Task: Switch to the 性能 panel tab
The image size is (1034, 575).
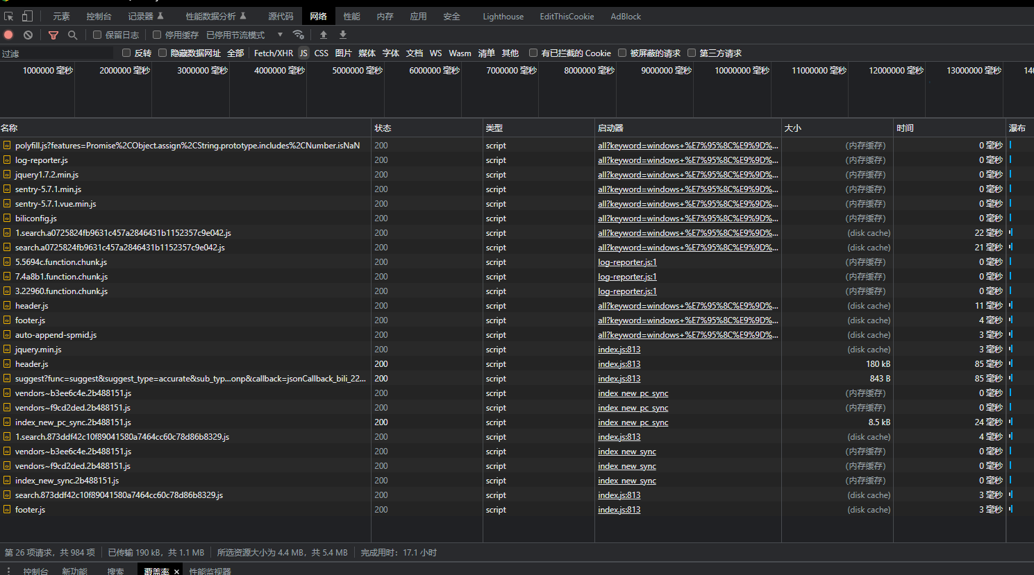Action: coord(351,16)
